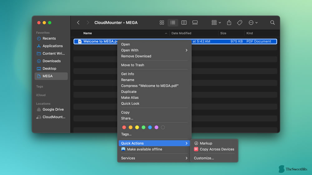Go forward with the forward arrow
Image resolution: width=312 pixels, height=175 pixels.
[x=88, y=23]
